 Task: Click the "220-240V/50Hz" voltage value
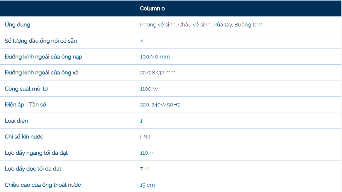point(160,105)
